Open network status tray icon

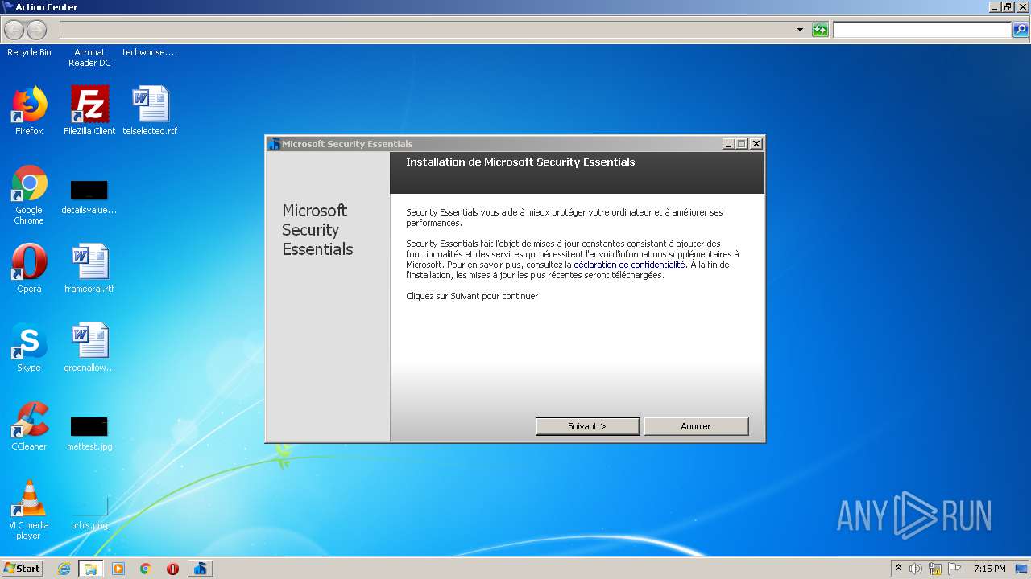[935, 569]
